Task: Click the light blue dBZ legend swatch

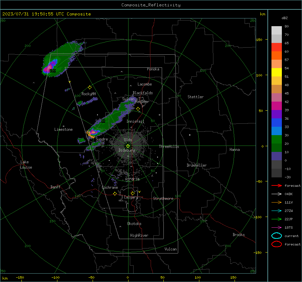Action: pyautogui.click(x=276, y=131)
